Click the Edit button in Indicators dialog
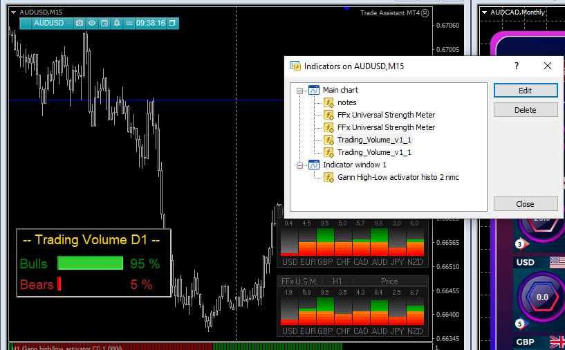This screenshot has height=350, width=565. pyautogui.click(x=526, y=91)
